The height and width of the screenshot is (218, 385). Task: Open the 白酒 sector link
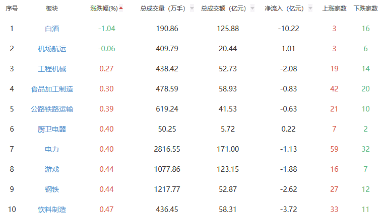[52, 29]
